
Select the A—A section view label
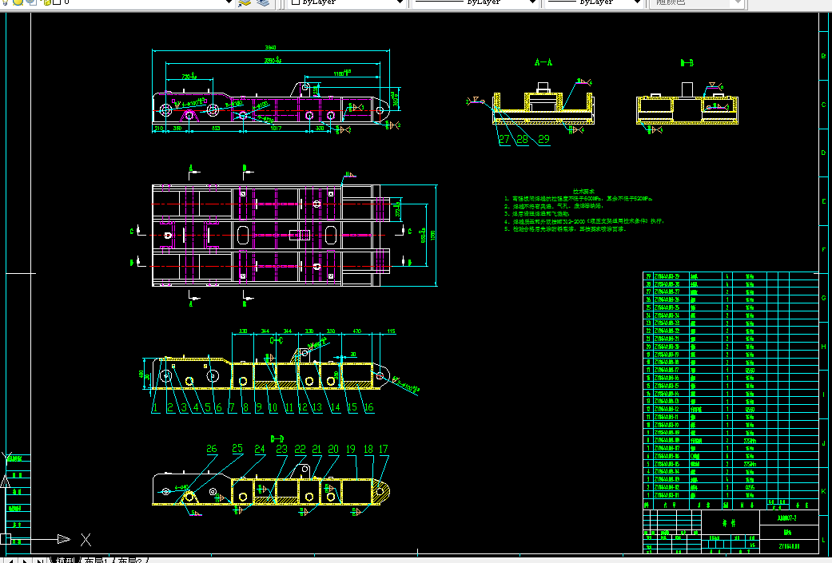point(543,62)
